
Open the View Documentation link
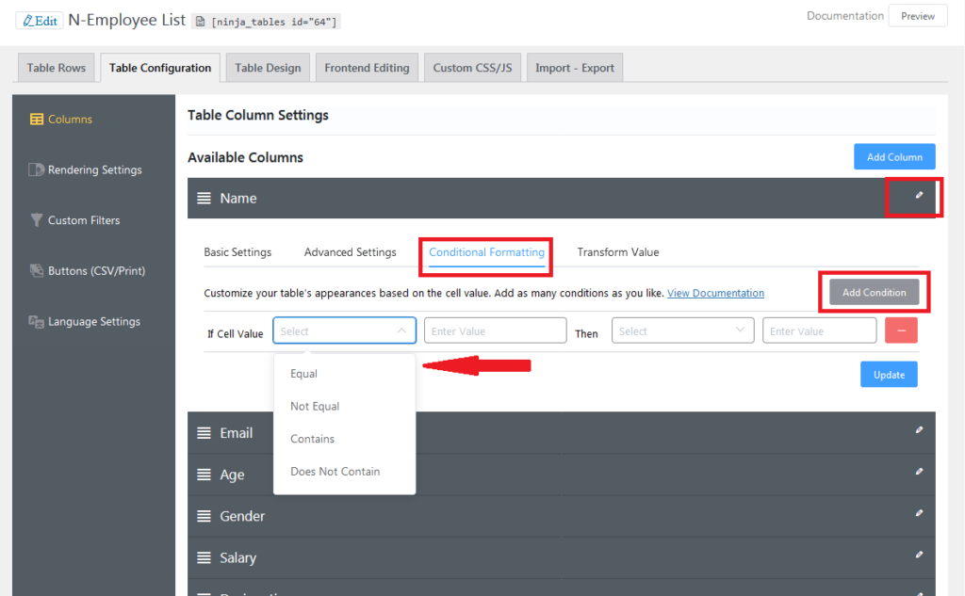[x=715, y=292]
